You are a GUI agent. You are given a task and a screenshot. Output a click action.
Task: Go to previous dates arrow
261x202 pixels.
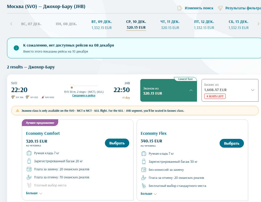pos(11,24)
